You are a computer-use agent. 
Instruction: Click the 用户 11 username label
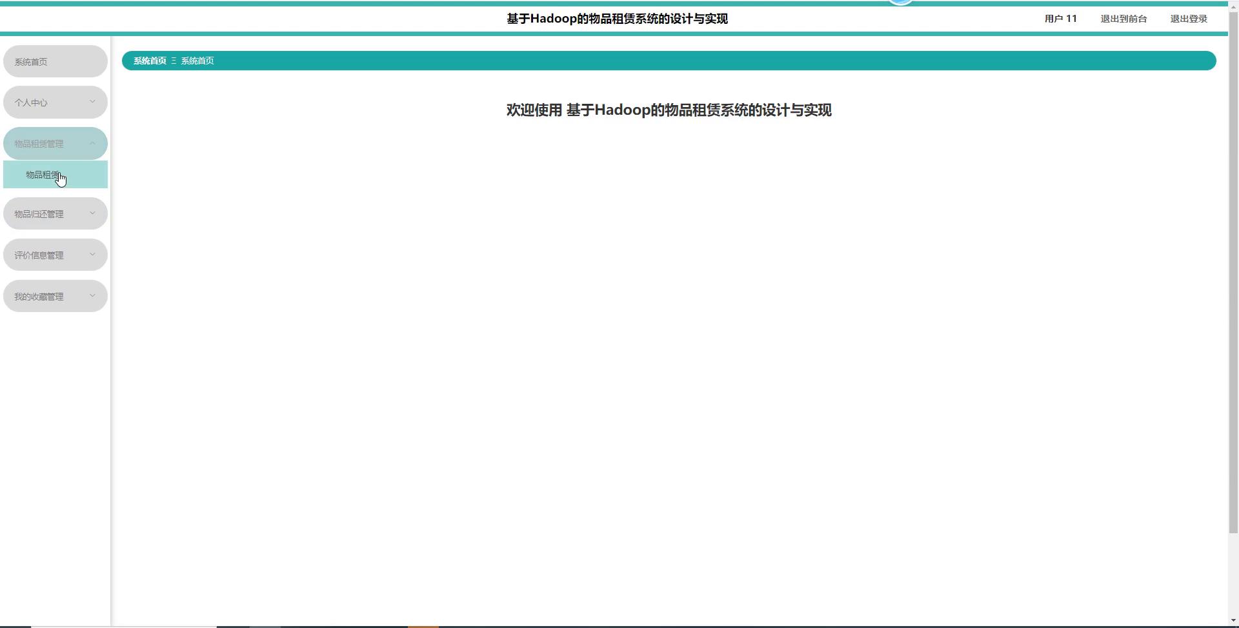click(1061, 19)
